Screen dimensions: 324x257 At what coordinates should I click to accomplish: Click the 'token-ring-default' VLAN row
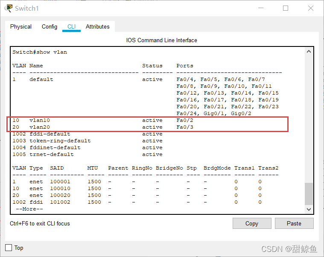point(88,141)
